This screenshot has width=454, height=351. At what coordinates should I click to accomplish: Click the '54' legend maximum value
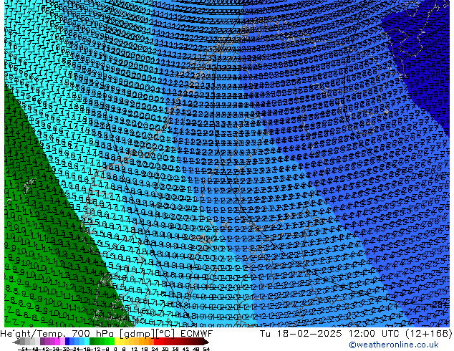click(206, 349)
